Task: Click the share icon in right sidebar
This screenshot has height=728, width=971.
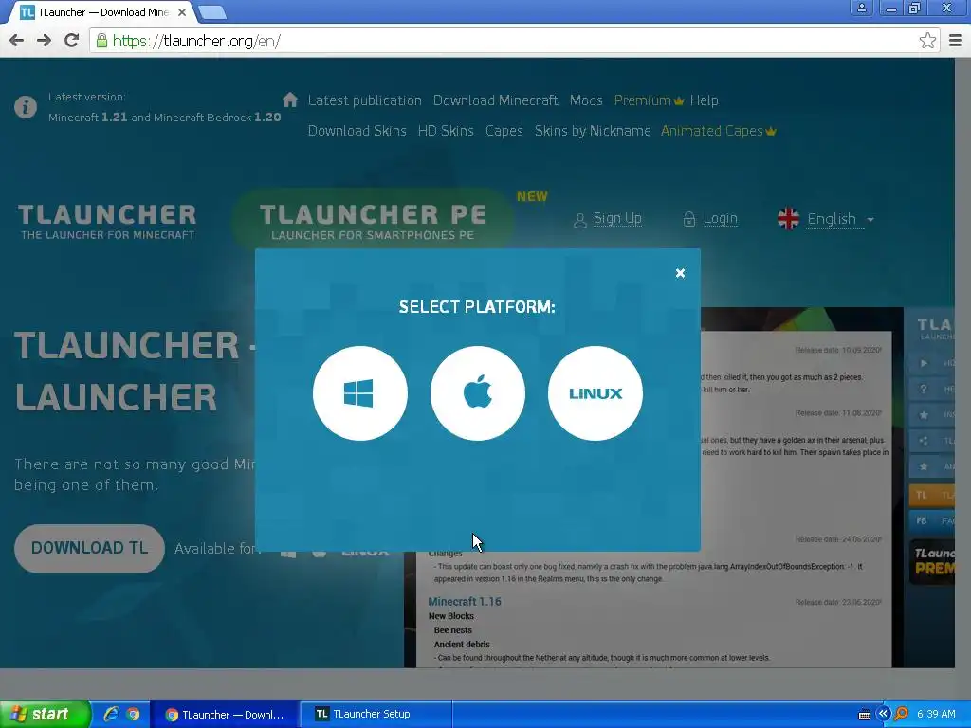Action: (924, 441)
